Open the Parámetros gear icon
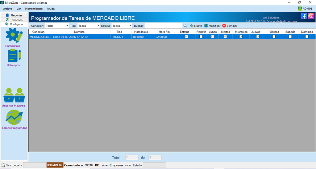316x169 pixels. point(14,35)
